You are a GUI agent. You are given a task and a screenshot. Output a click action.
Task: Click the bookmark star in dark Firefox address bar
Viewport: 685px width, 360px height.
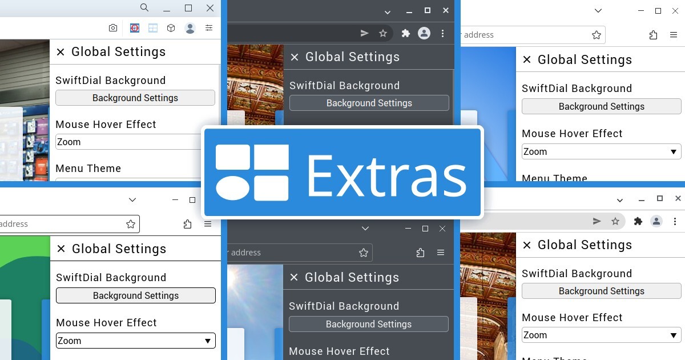tap(364, 253)
